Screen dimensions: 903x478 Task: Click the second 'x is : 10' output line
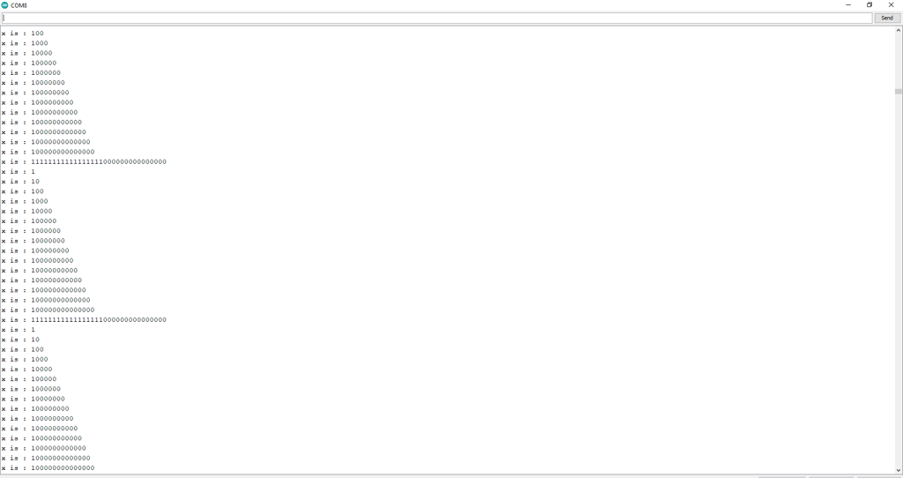[x=21, y=340]
